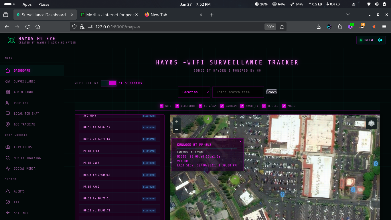This screenshot has width=391, height=220.
Task: Click the shield tracking protection icon
Action: click(x=74, y=27)
